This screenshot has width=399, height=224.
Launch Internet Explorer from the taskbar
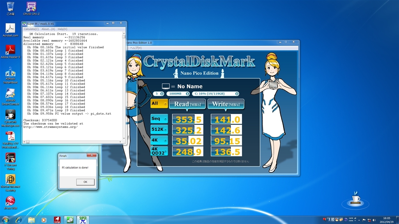click(x=19, y=220)
